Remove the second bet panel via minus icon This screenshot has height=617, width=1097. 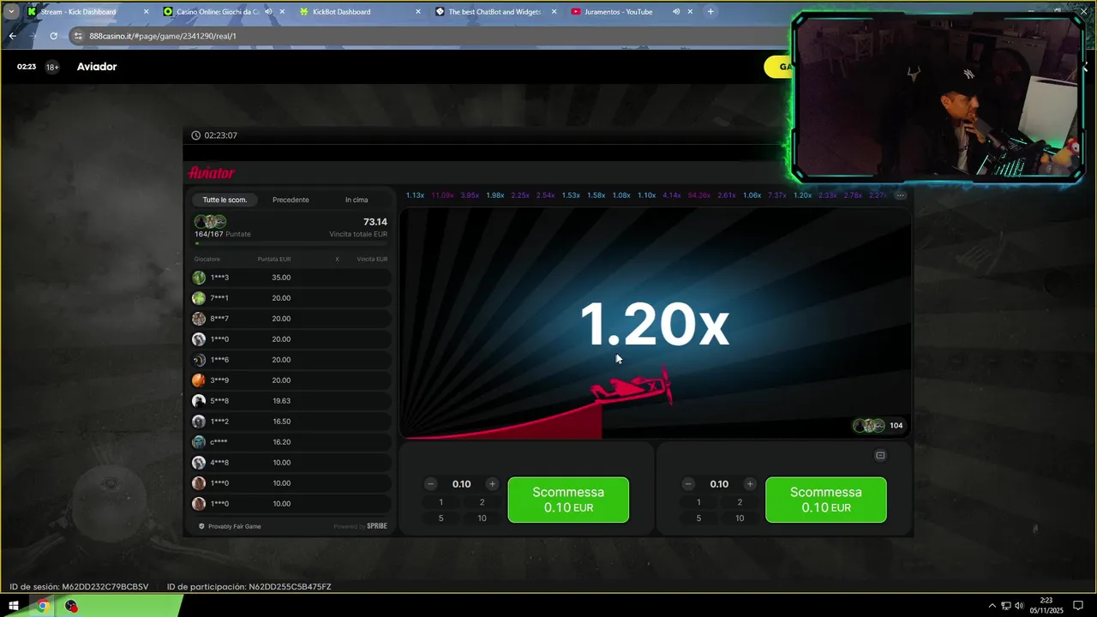coord(880,455)
